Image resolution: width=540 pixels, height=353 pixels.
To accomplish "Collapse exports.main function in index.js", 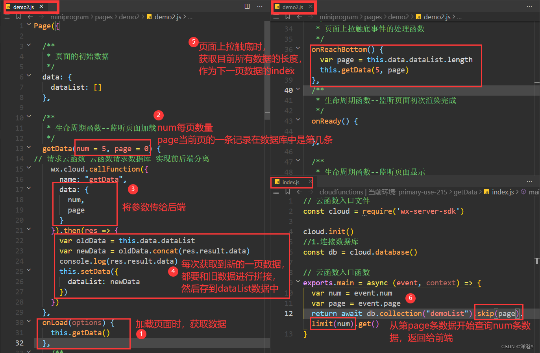I will point(298,281).
